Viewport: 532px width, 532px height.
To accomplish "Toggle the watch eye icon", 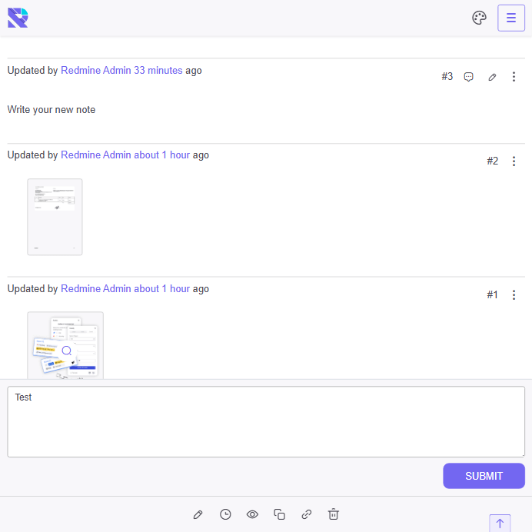I will click(x=252, y=514).
